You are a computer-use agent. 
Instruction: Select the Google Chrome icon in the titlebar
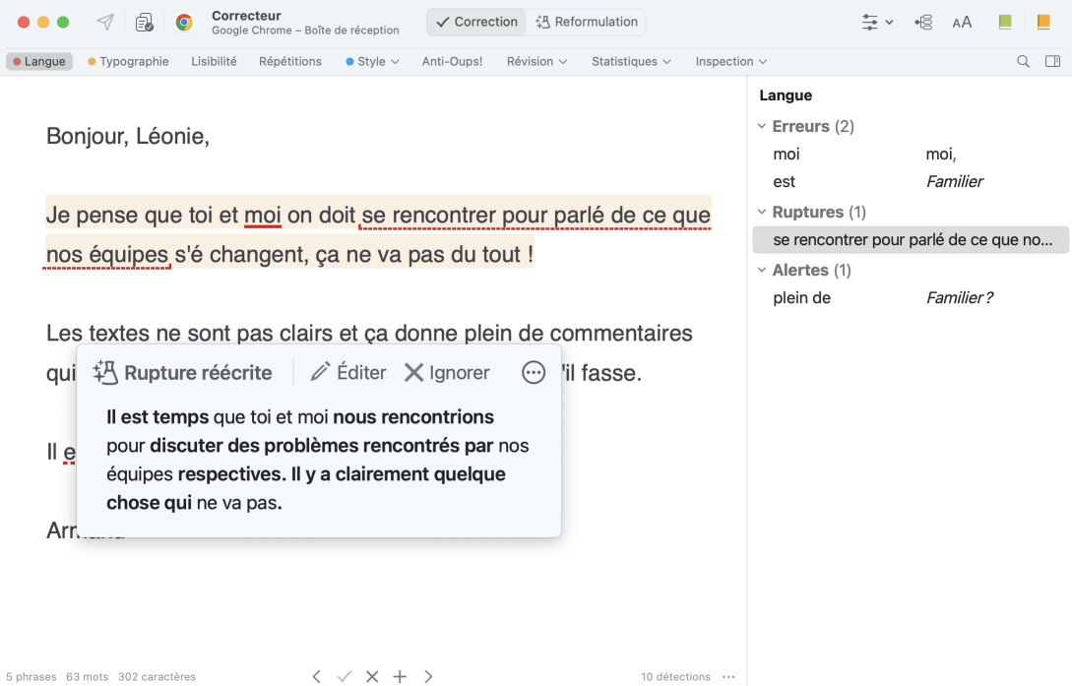click(184, 22)
